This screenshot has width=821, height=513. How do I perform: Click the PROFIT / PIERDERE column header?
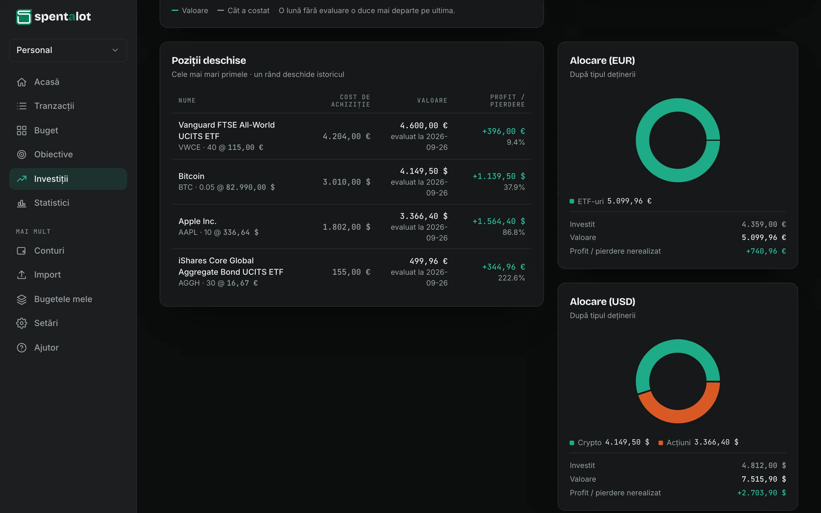click(507, 101)
